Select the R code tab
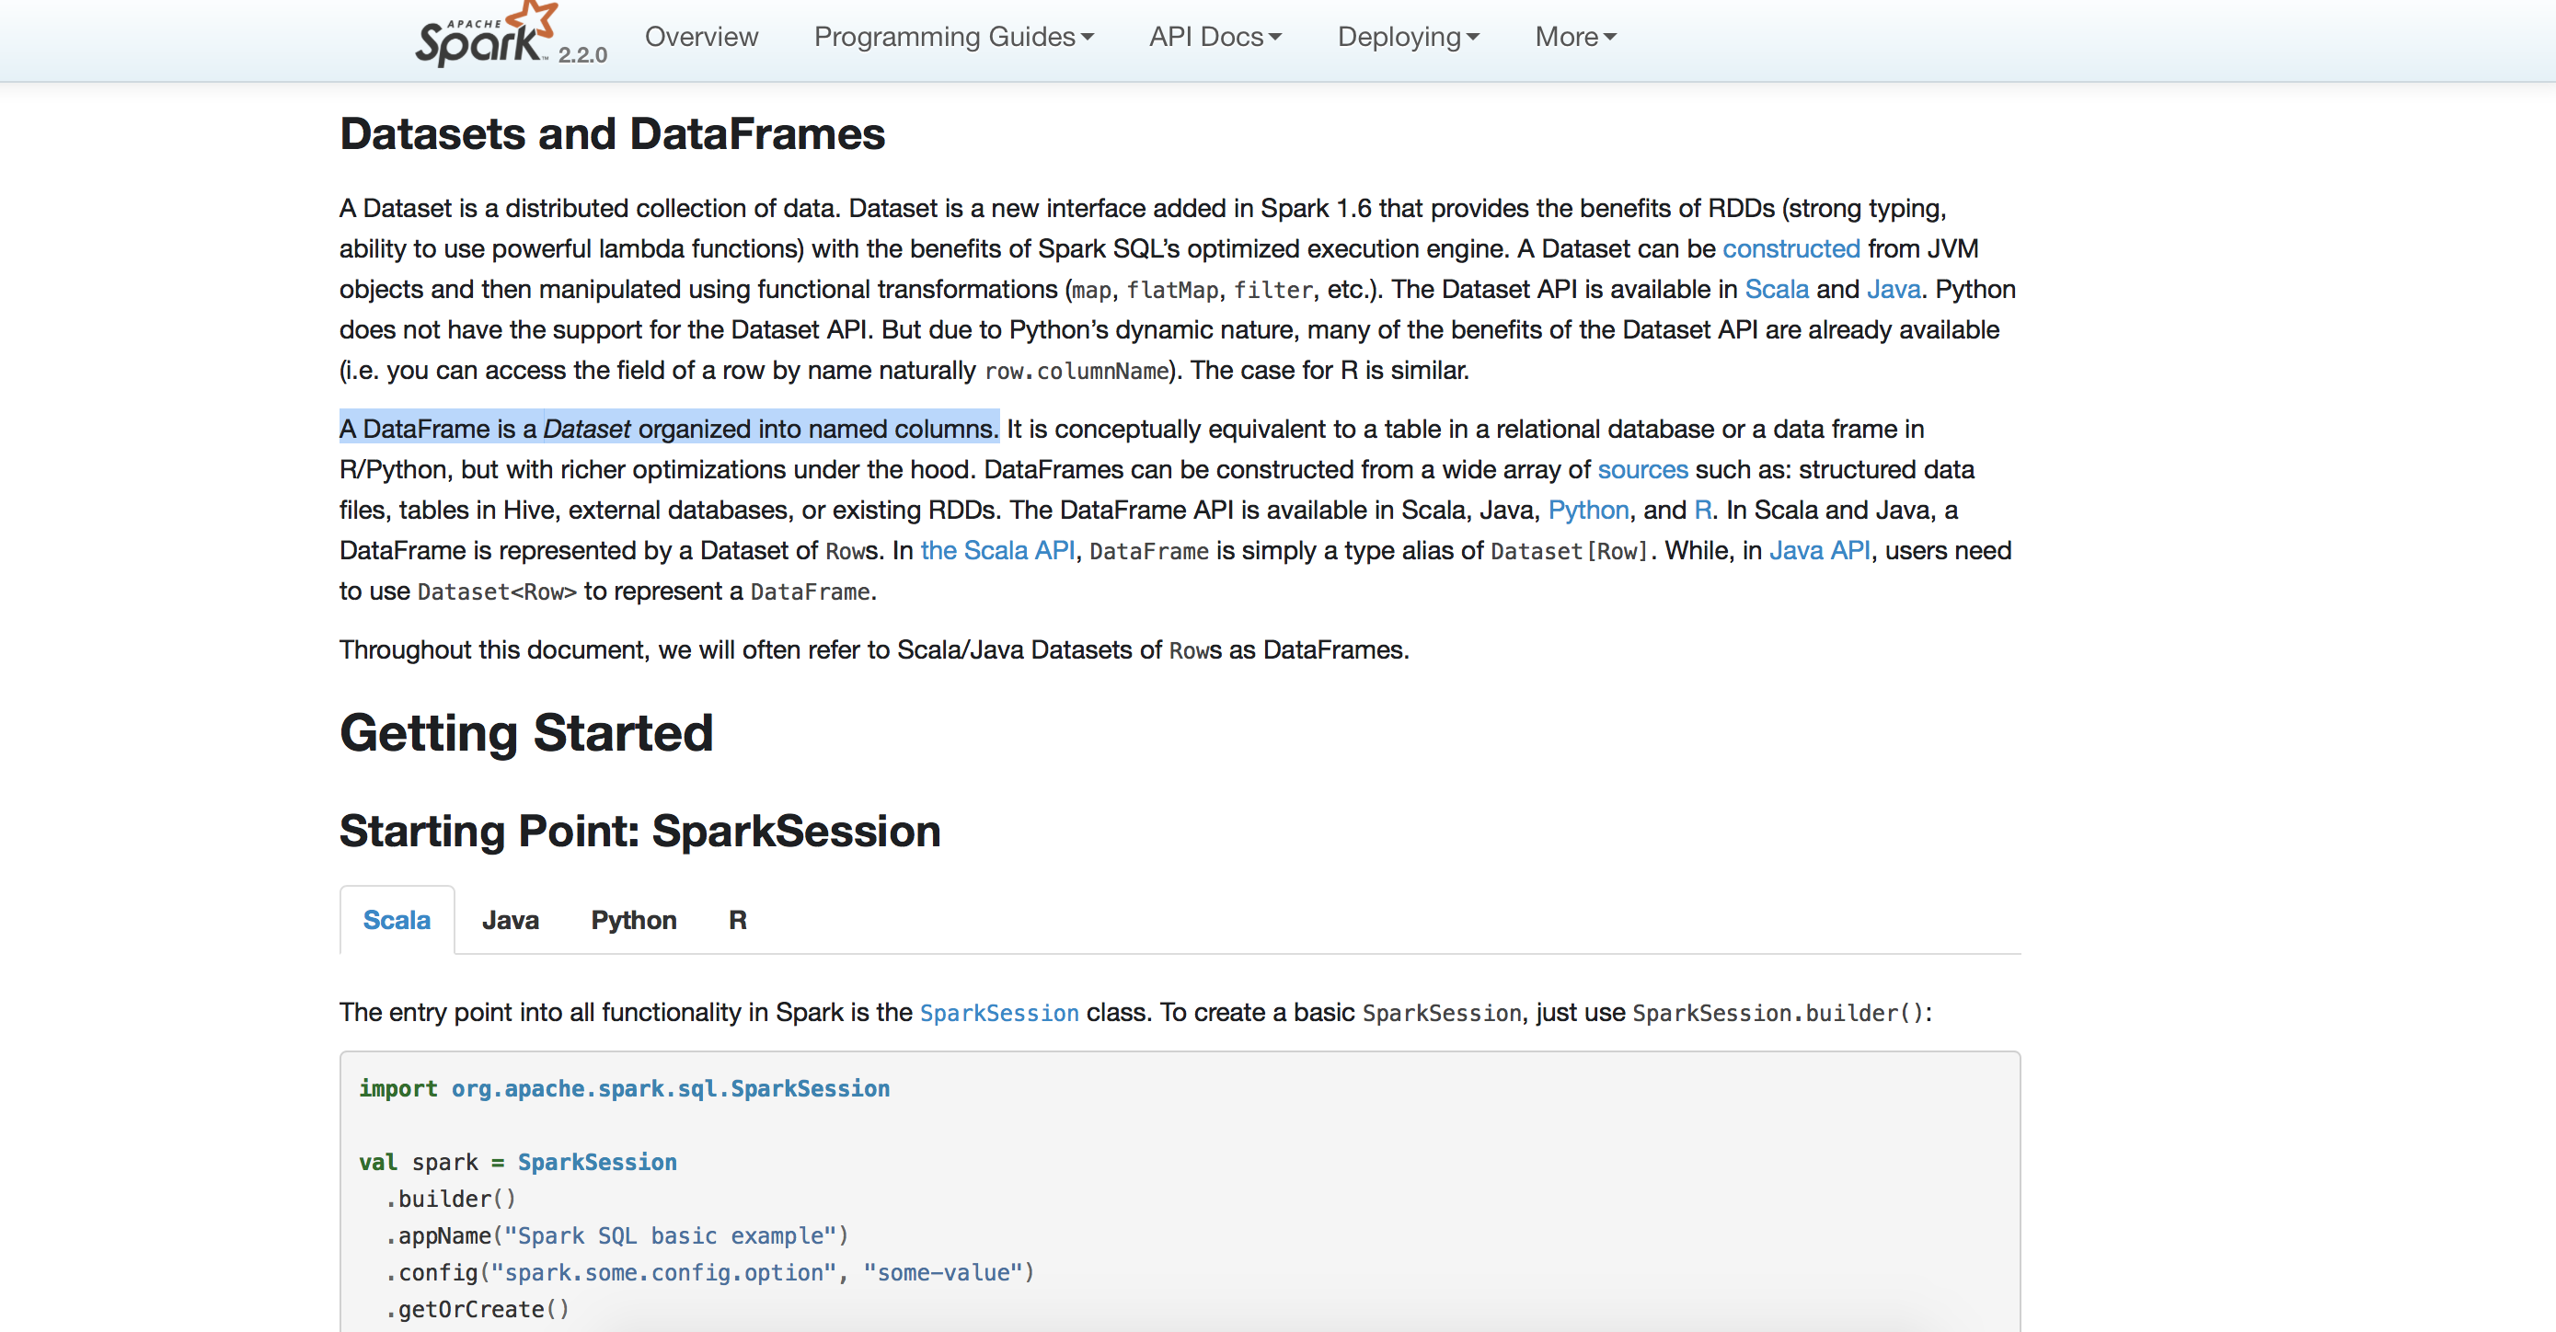The height and width of the screenshot is (1332, 2556). click(x=737, y=921)
